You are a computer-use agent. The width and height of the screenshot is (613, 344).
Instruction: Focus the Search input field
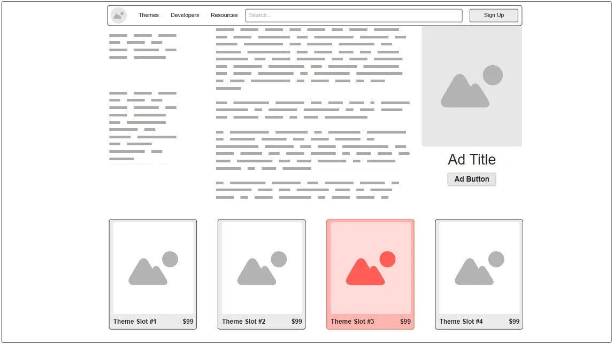[x=354, y=15]
